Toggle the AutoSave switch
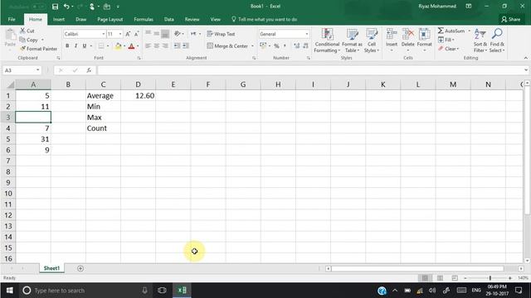This screenshot has width=531, height=298. [39, 7]
